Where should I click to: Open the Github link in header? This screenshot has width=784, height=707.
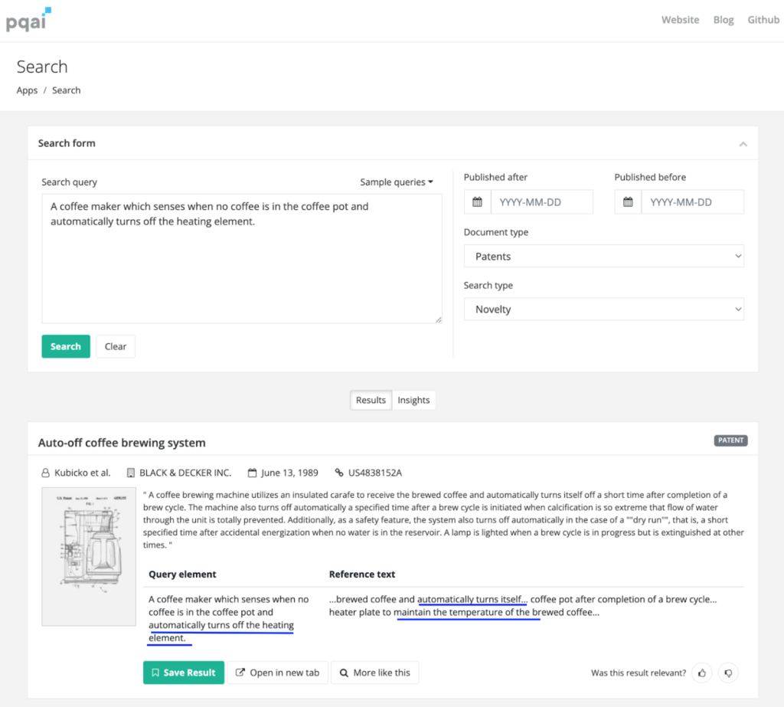click(x=763, y=20)
